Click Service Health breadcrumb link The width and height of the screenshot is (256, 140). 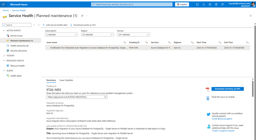coord(19,10)
